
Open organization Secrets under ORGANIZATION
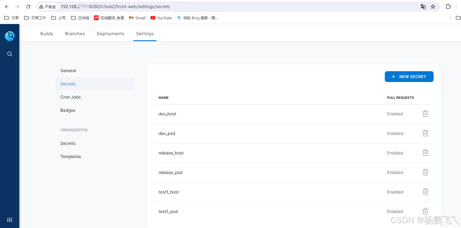[95, 143]
